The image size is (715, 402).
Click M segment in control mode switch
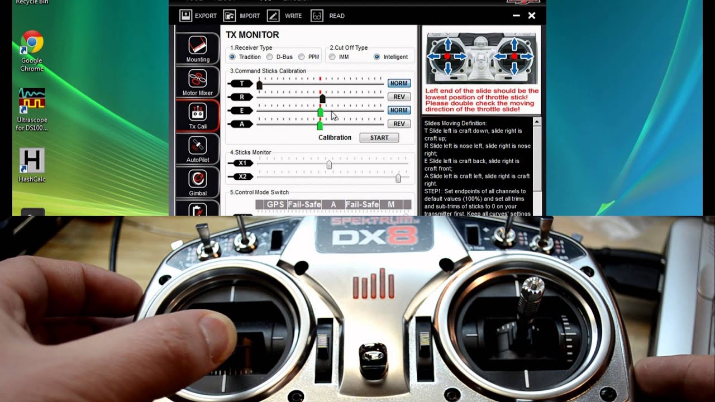click(x=391, y=204)
